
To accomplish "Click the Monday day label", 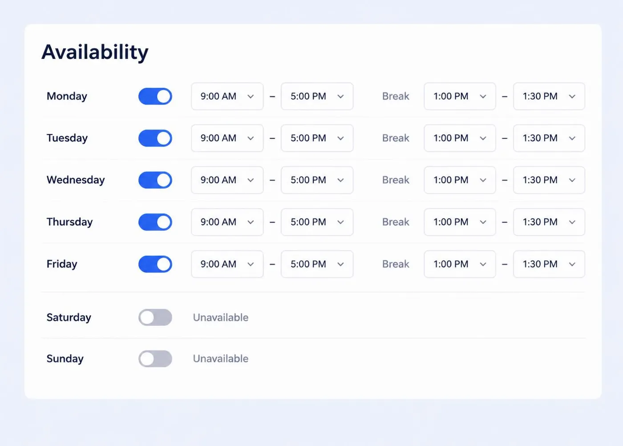I will [x=67, y=96].
